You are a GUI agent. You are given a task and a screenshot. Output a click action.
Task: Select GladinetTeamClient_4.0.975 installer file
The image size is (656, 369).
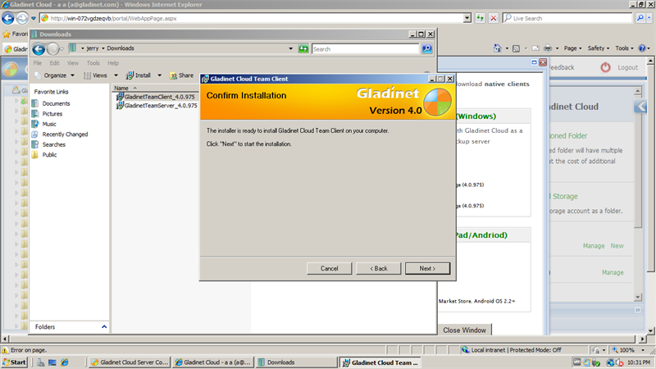pyautogui.click(x=156, y=97)
